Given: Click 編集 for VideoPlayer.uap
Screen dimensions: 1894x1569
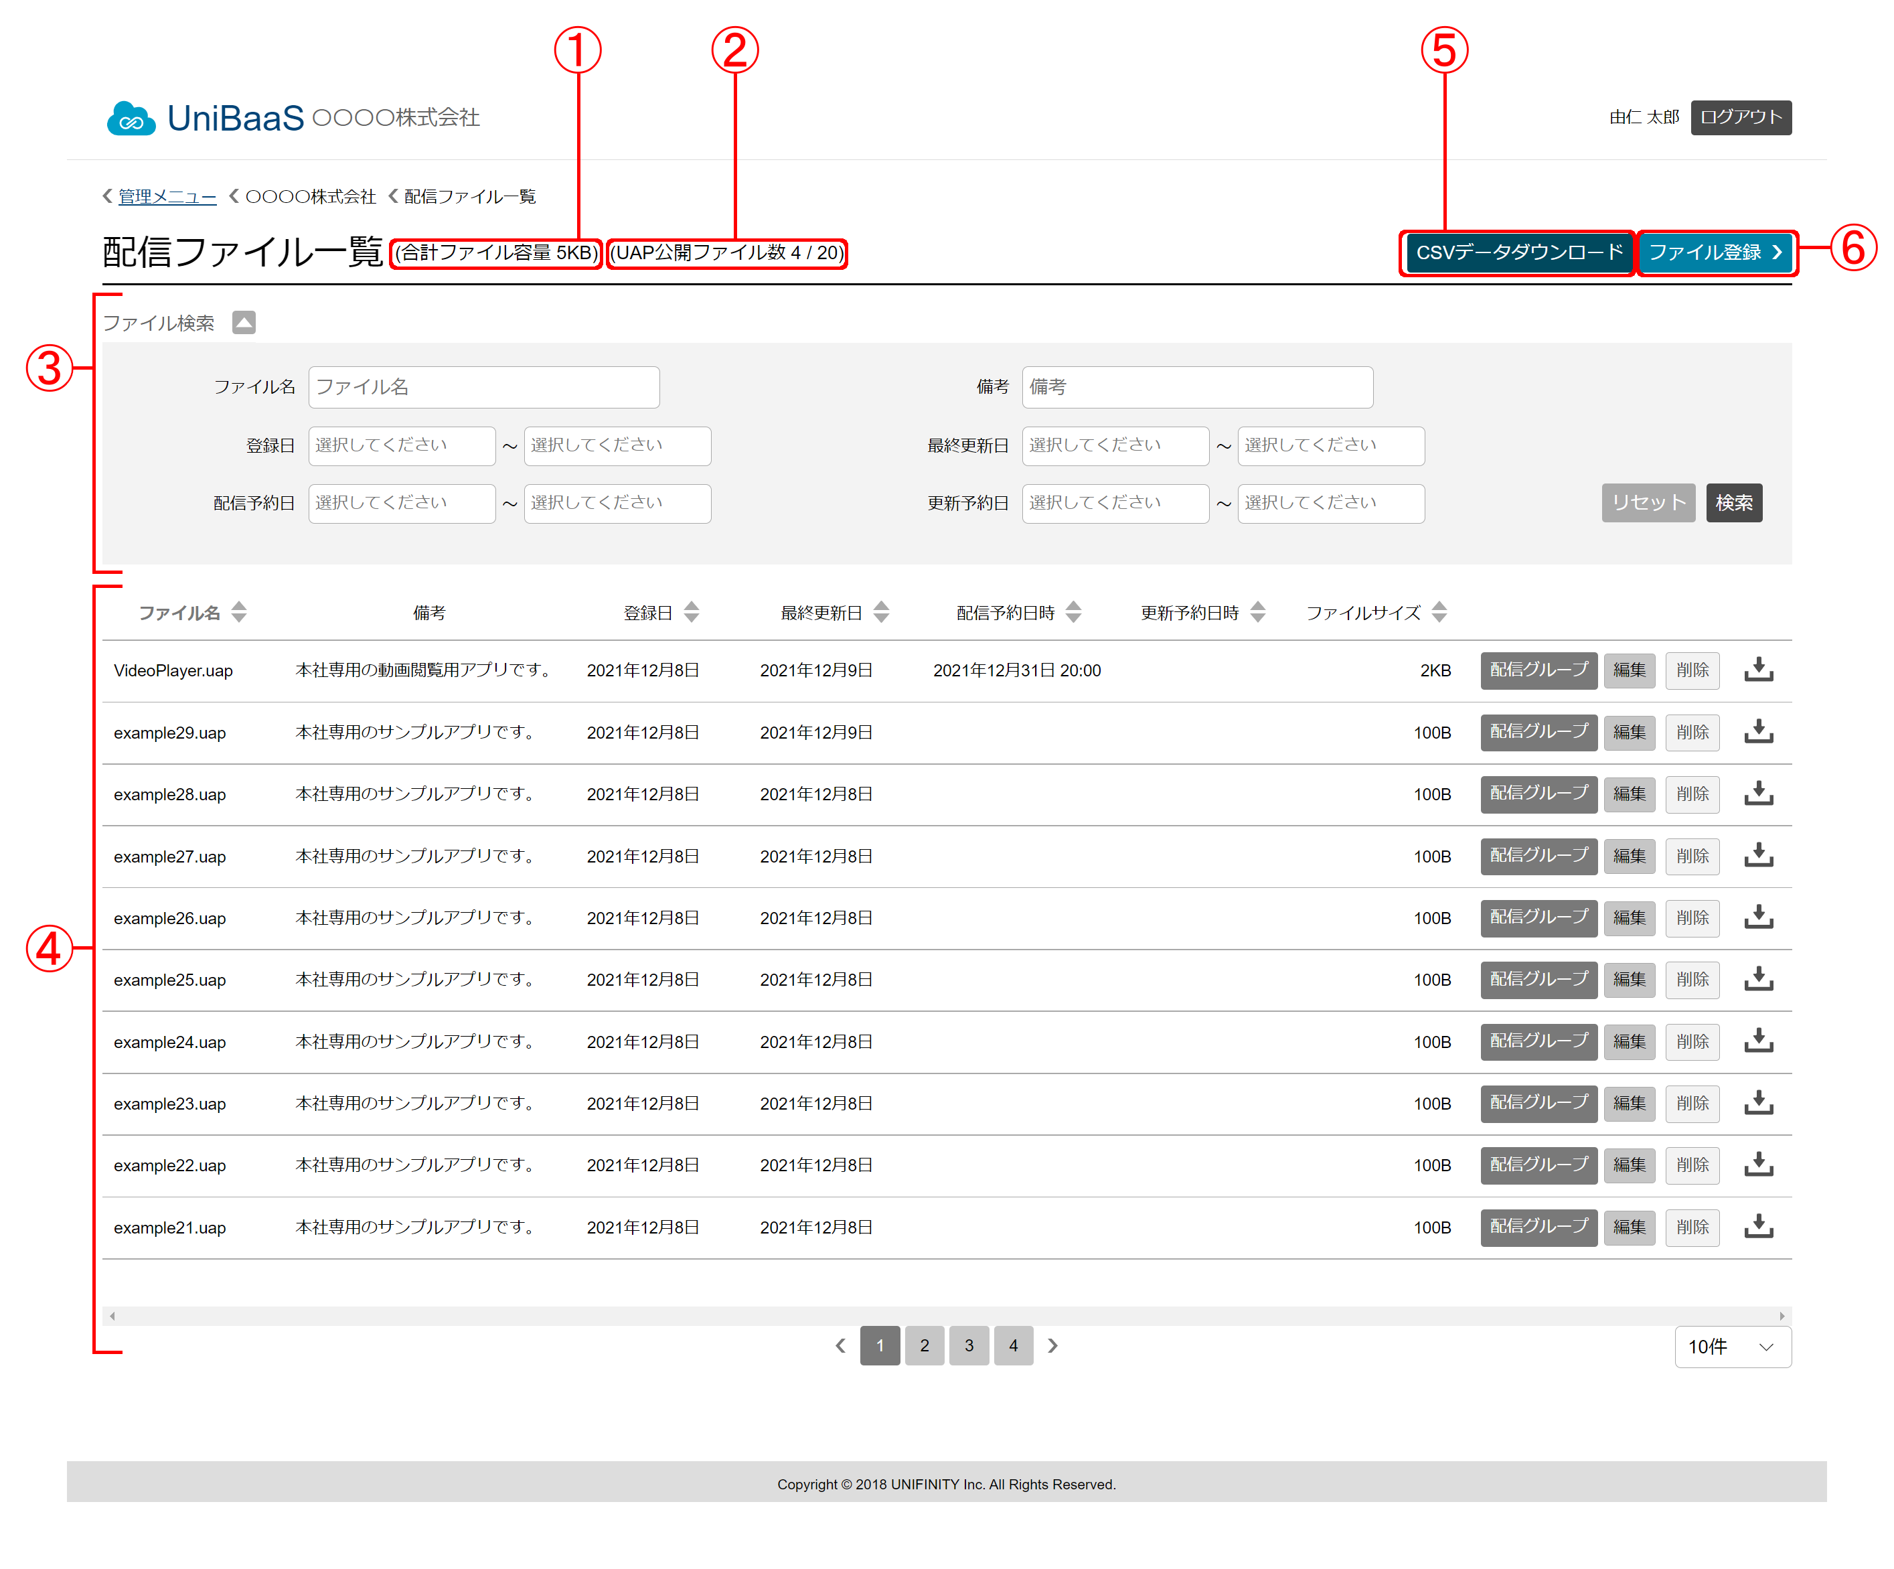Looking at the screenshot, I should pos(1629,670).
